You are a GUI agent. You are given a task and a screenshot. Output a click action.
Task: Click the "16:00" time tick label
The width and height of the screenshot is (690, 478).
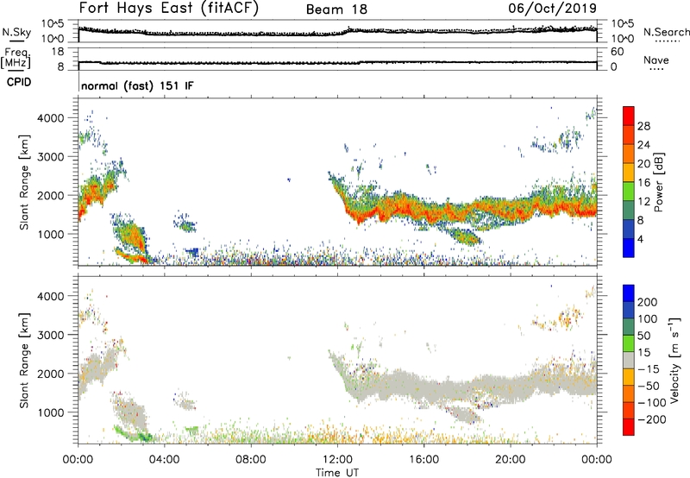point(423,460)
